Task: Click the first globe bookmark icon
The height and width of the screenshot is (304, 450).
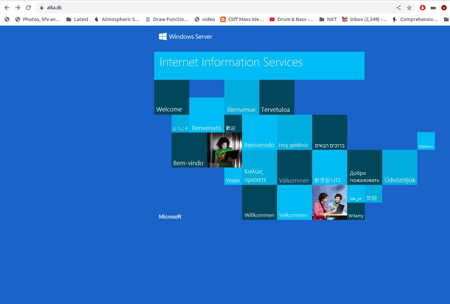Action: point(7,19)
